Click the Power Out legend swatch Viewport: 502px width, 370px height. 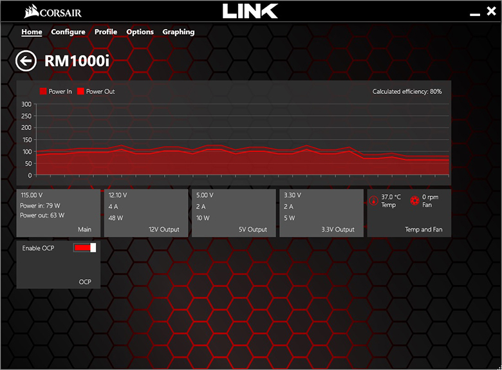[x=80, y=91]
